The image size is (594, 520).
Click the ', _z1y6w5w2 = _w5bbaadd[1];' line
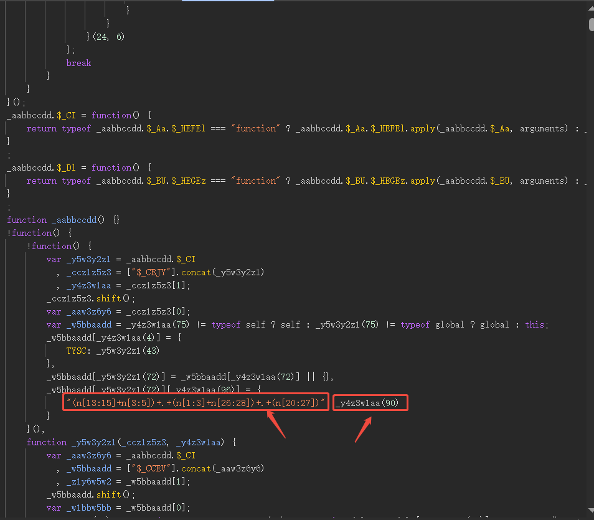(x=123, y=482)
